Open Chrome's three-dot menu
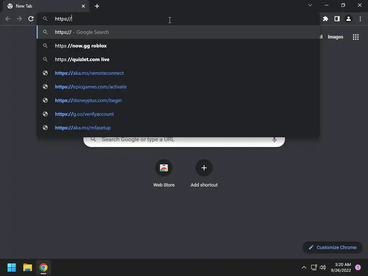This screenshot has height=276, width=368. pyautogui.click(x=360, y=19)
